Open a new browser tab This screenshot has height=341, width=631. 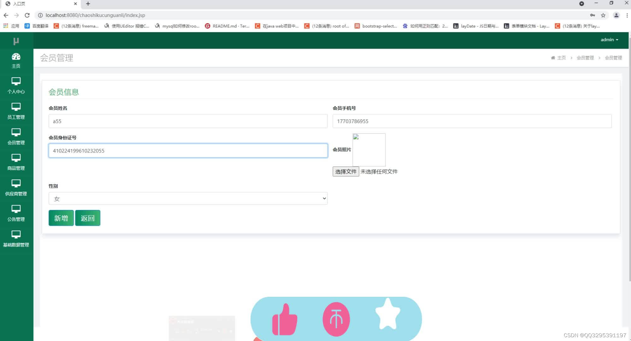coord(88,4)
